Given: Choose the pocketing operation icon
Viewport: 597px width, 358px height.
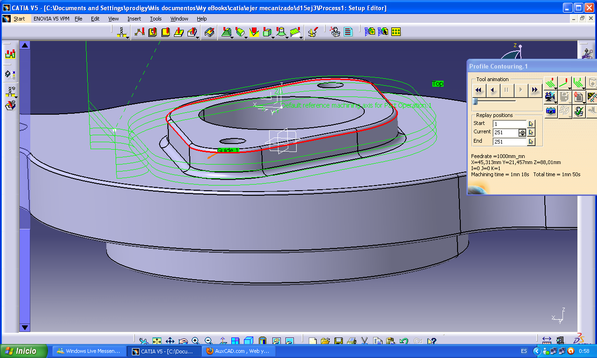Looking at the screenshot, I should point(153,32).
